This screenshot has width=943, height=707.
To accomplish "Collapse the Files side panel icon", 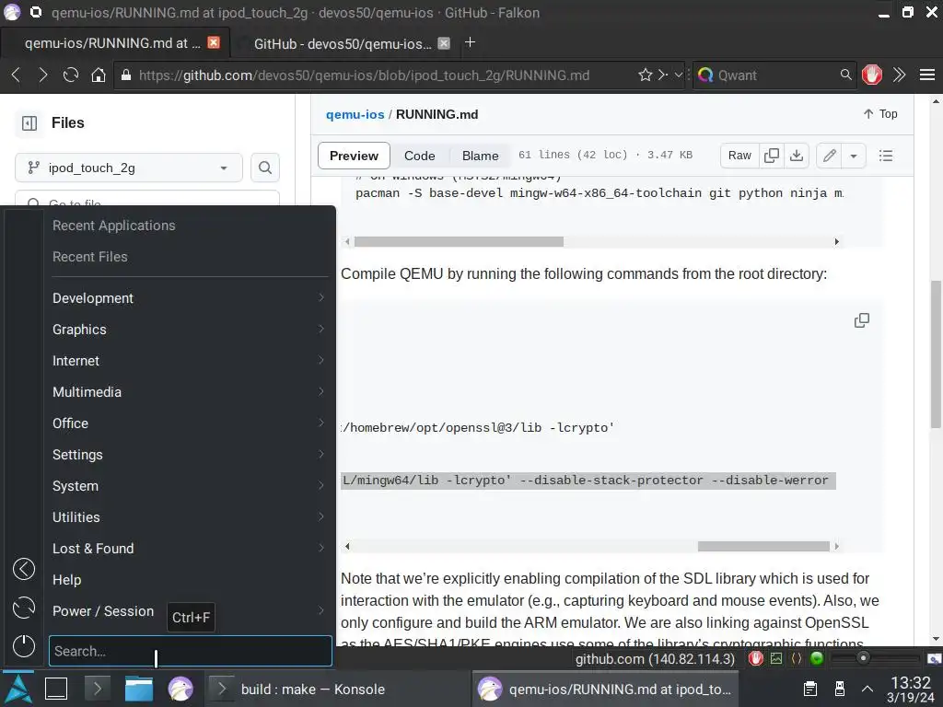I will point(29,123).
